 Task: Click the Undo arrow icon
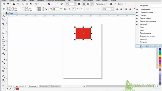[x=36, y=4]
